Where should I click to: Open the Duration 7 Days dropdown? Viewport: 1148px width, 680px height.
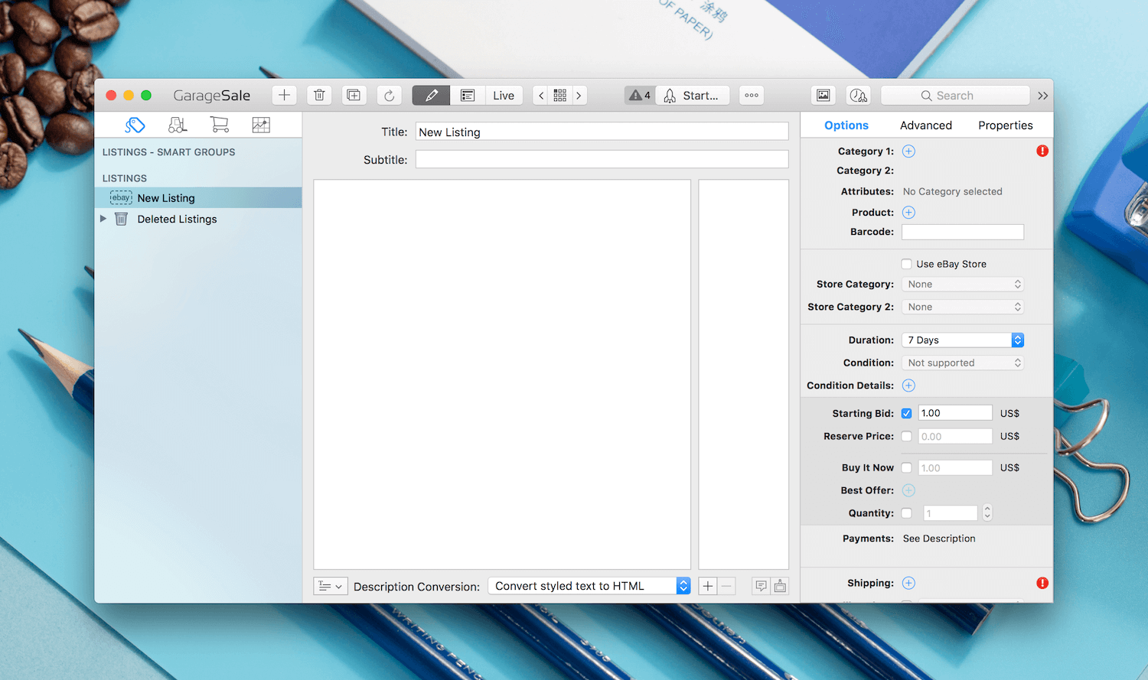pos(963,340)
